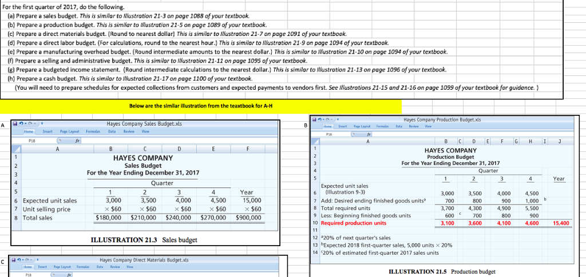Click the Save icon in Sales Budget window

(x=15, y=124)
